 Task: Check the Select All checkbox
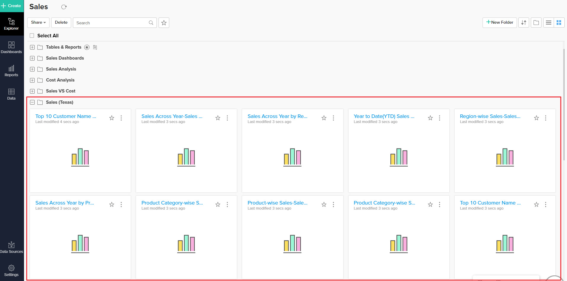(x=32, y=36)
